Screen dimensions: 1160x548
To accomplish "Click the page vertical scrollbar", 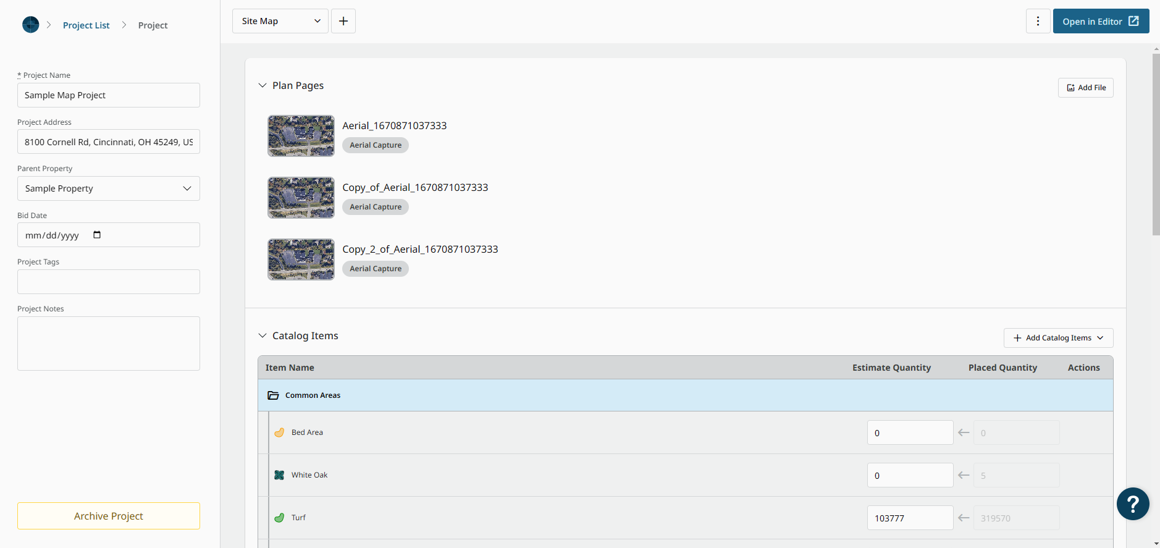I will click(x=1156, y=145).
